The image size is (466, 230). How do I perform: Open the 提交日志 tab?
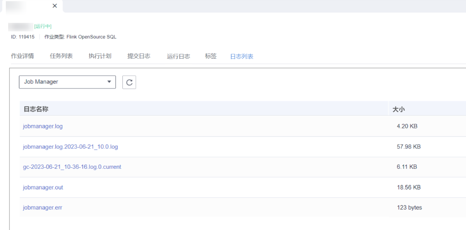[139, 56]
